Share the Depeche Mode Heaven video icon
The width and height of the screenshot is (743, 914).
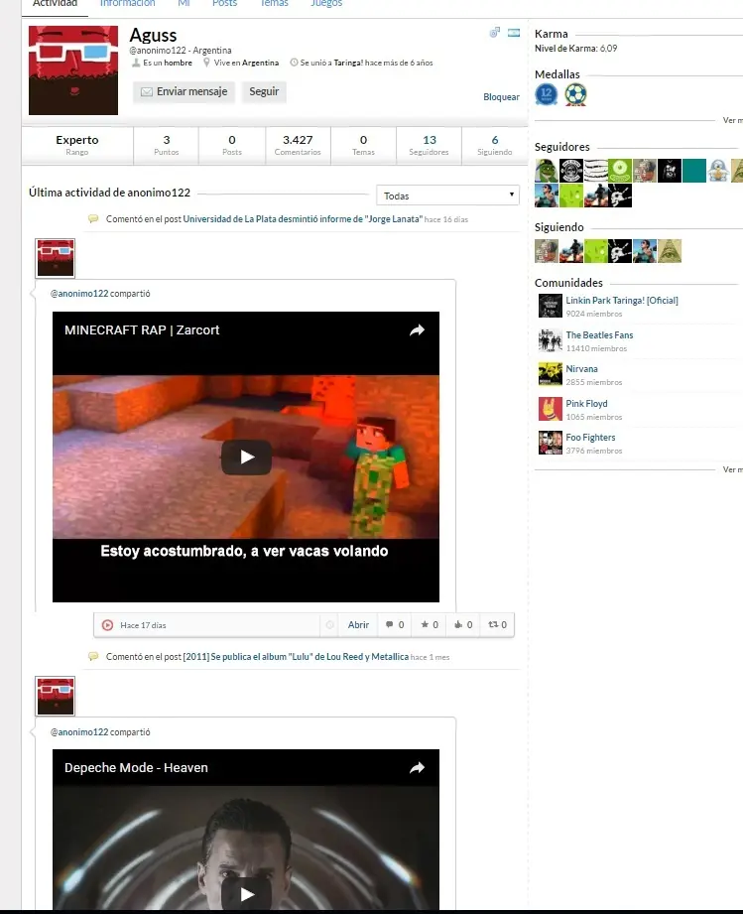[417, 768]
